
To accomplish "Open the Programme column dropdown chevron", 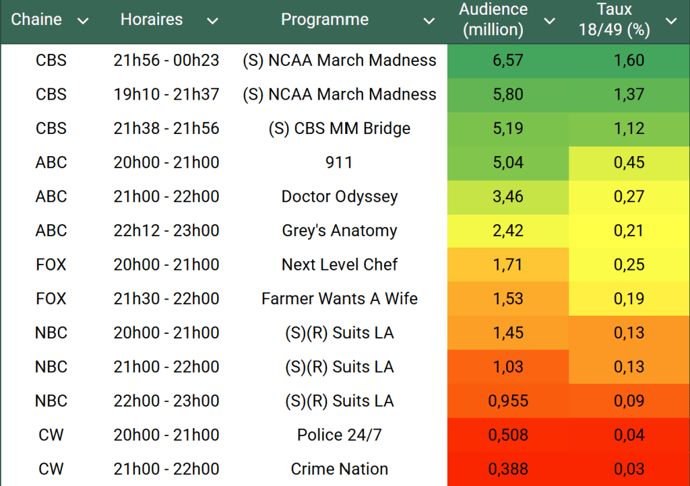I will point(429,22).
